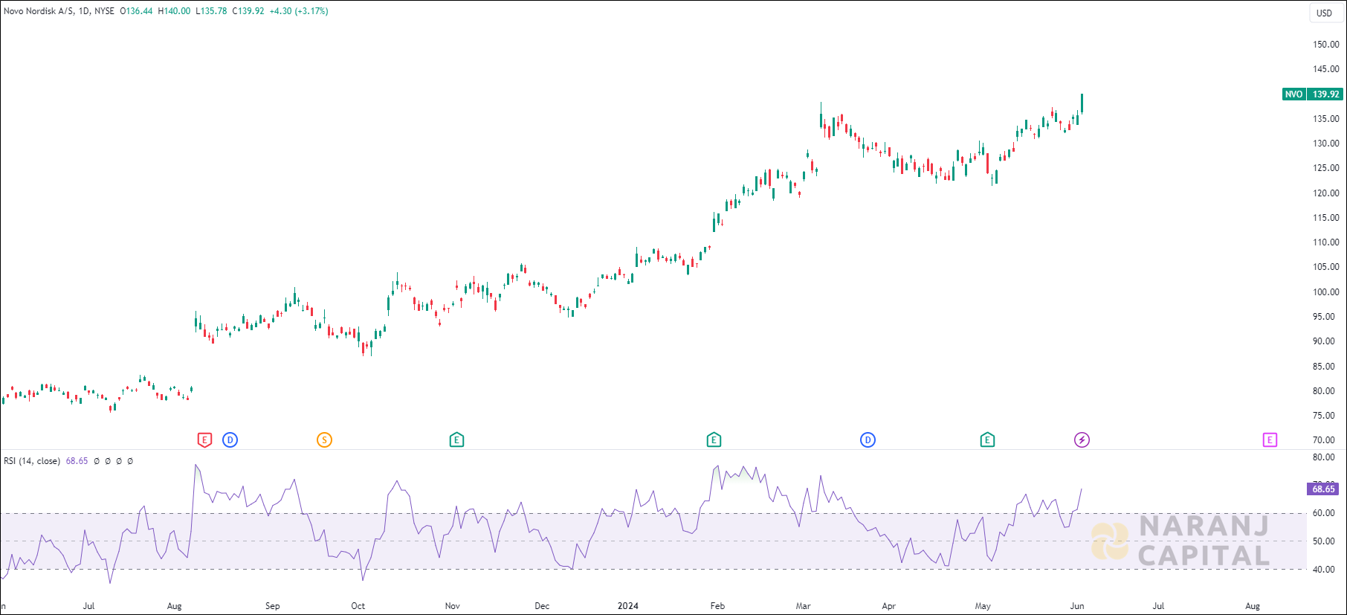Click the 120.00 price axis label
Viewport: 1347px width, 615px height.
pyautogui.click(x=1325, y=193)
